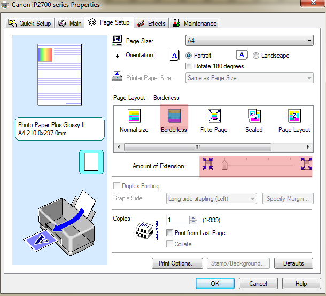Choose the Scaled layout icon
The height and width of the screenshot is (296, 326).
point(254,115)
